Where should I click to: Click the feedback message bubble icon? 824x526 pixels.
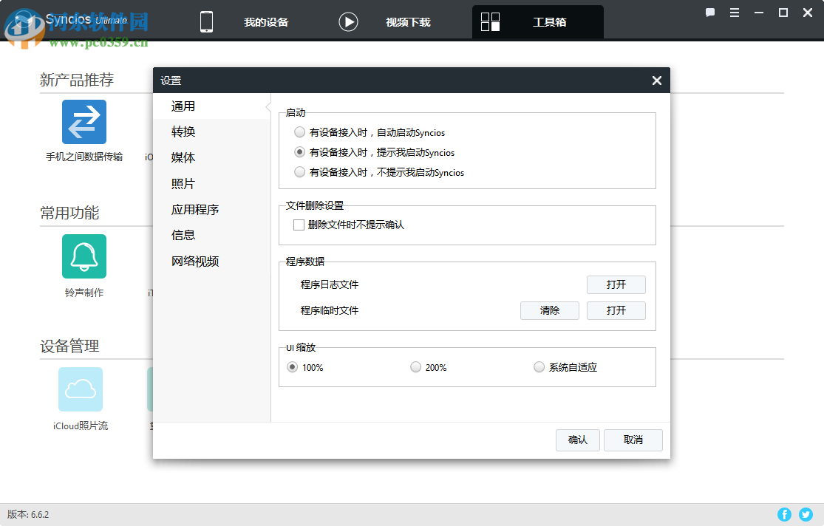(x=709, y=13)
